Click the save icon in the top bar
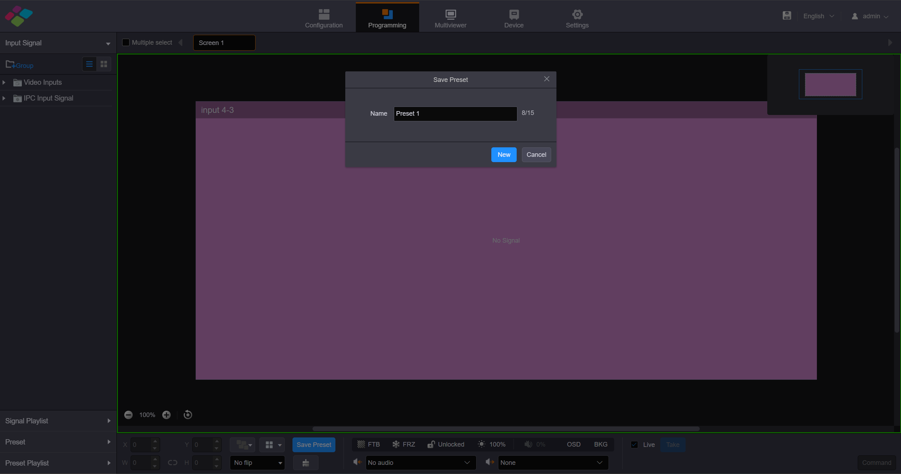 click(787, 15)
